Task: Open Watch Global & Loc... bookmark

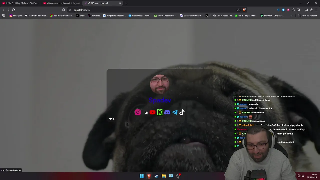Action: tap(165, 16)
